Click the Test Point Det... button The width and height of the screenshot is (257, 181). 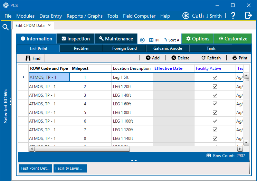click(x=36, y=169)
